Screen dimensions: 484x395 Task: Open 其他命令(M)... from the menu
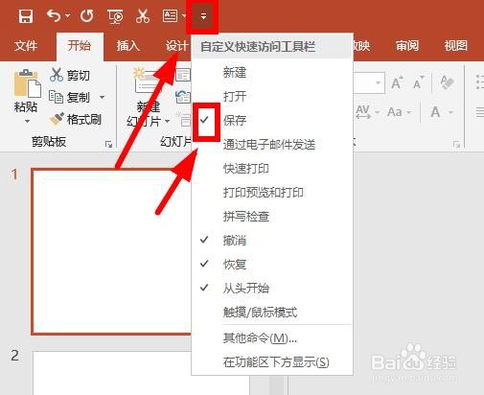tap(272, 337)
